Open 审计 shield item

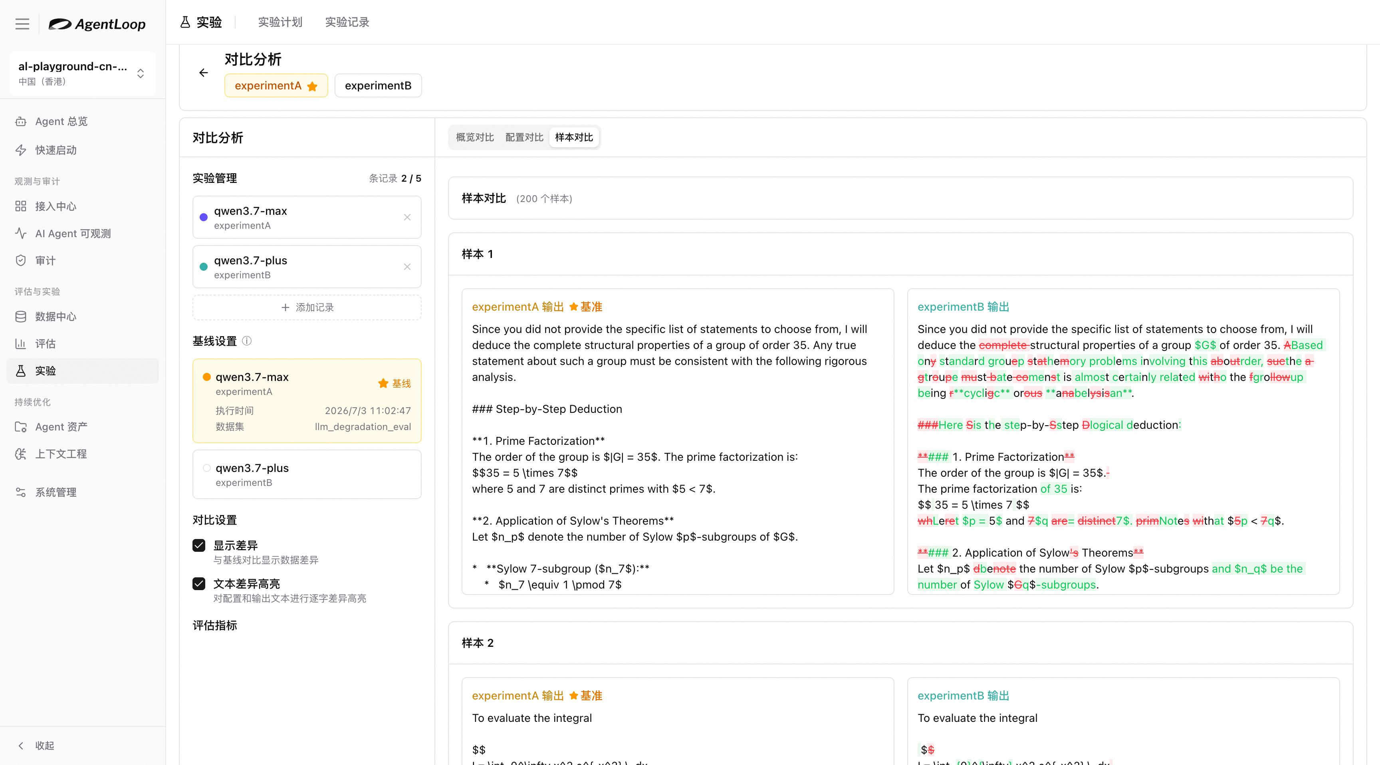(x=83, y=261)
